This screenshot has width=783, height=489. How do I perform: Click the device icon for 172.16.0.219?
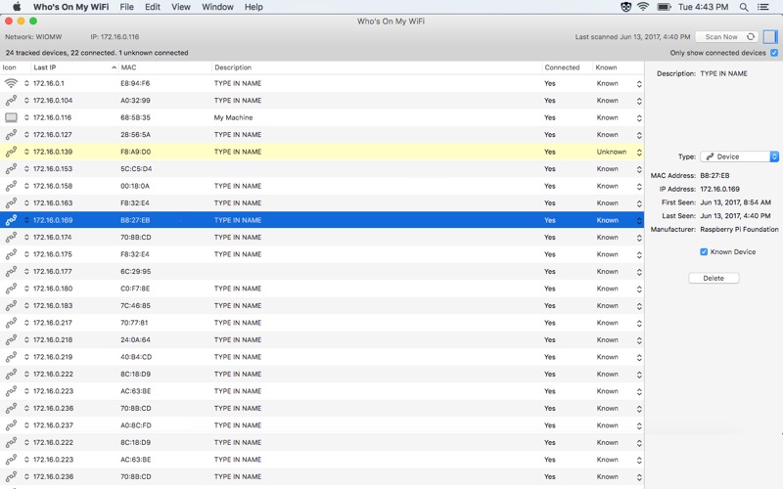[11, 357]
